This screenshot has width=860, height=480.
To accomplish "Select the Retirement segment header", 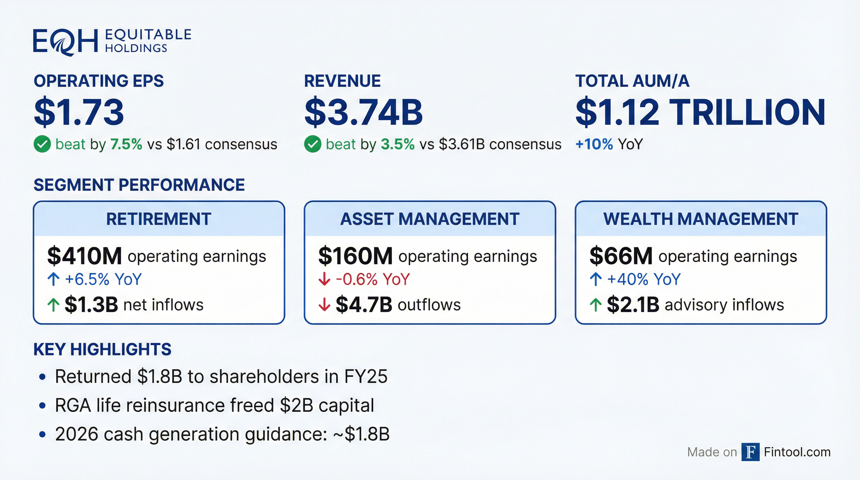I will pos(158,219).
